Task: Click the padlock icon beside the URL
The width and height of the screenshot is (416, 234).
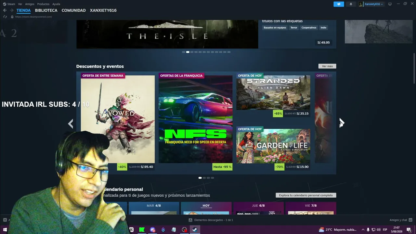Action: (12, 17)
